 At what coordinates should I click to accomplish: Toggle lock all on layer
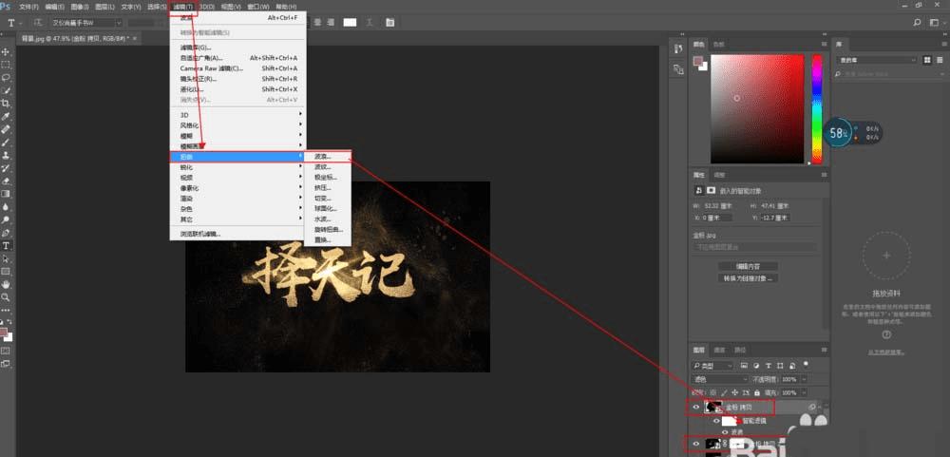757,392
